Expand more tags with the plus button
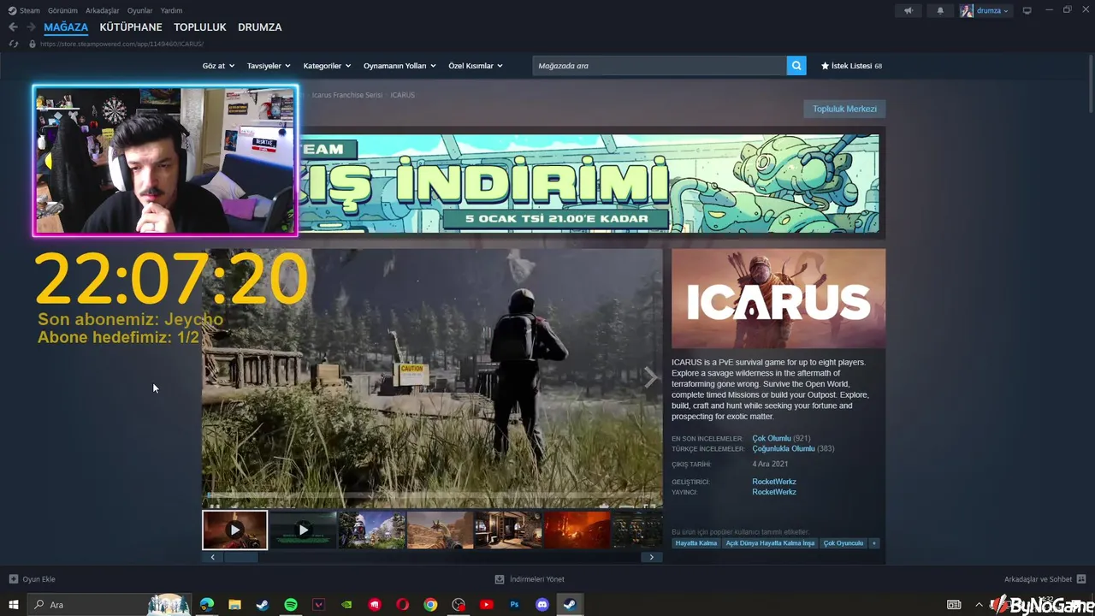 (873, 543)
